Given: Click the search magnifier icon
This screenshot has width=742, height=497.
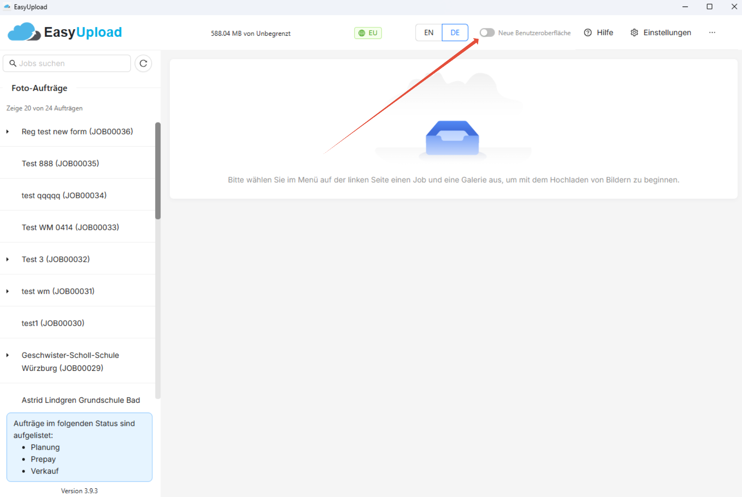Looking at the screenshot, I should (x=13, y=63).
